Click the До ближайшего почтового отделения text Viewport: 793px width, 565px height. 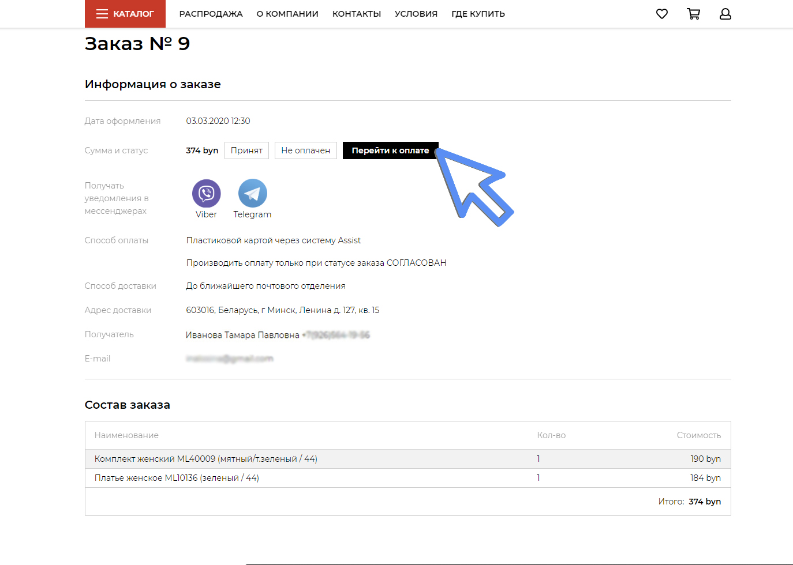point(265,286)
